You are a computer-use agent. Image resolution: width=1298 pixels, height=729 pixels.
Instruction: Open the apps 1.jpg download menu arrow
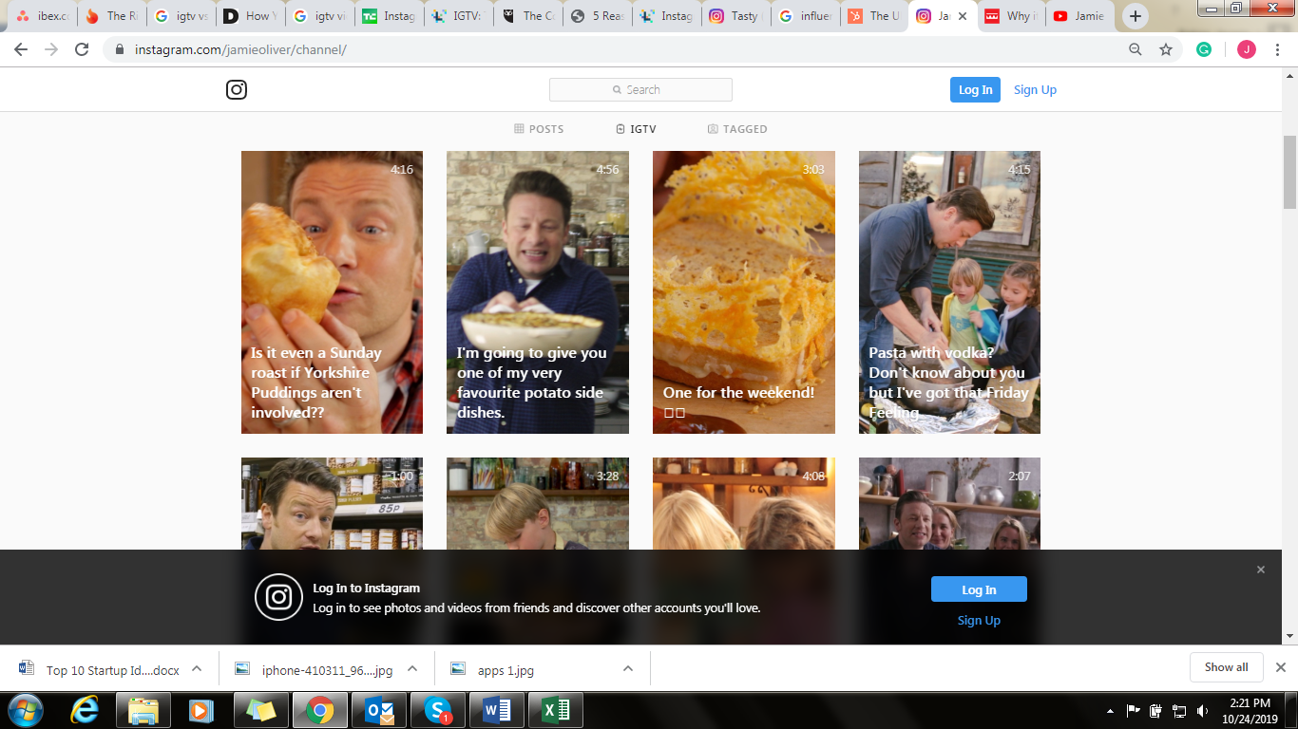pos(628,668)
